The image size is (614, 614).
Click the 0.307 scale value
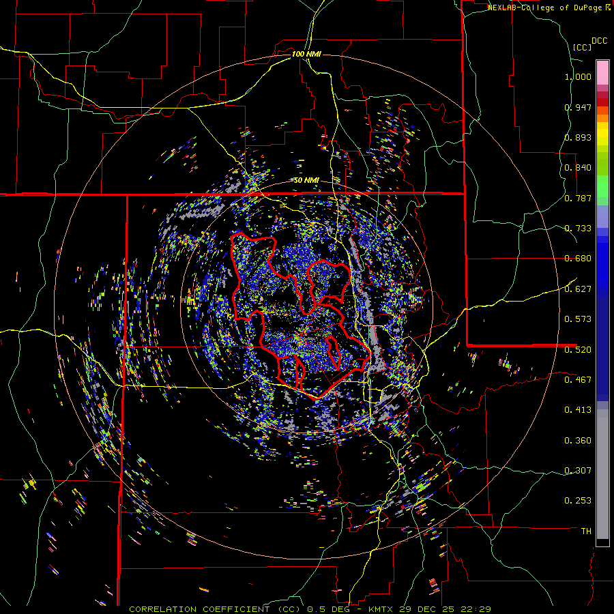[x=578, y=470]
